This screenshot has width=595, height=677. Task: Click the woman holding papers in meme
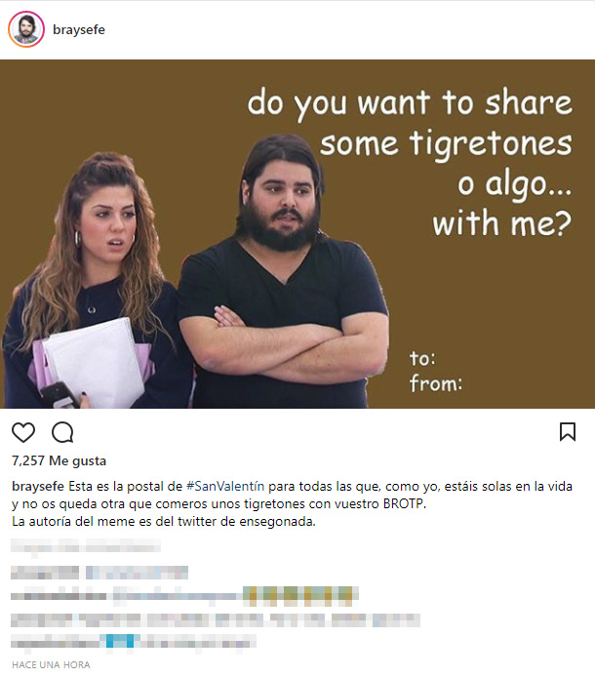pos(93,283)
